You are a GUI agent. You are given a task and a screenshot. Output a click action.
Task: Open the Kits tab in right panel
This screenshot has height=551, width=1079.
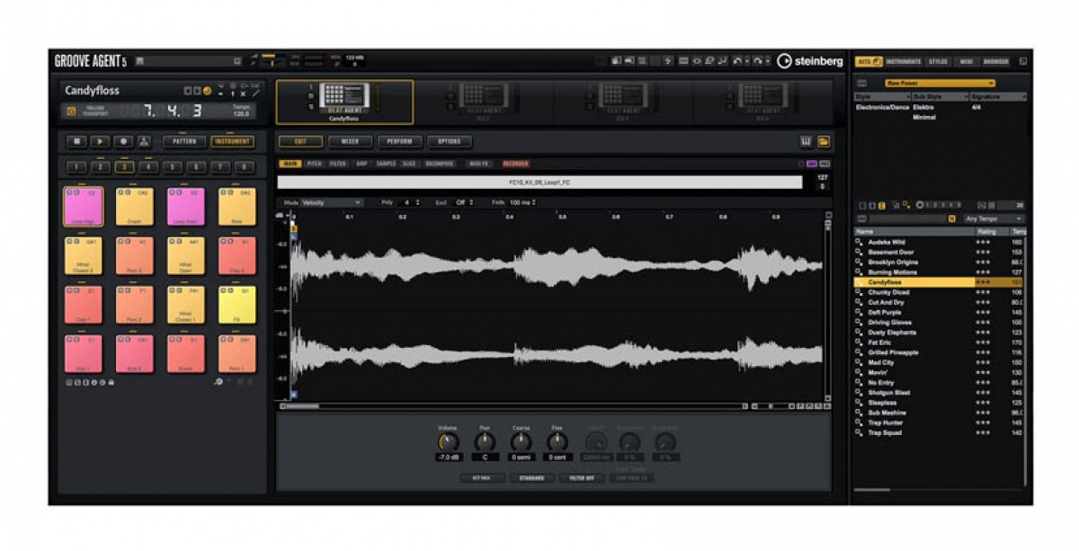869,62
